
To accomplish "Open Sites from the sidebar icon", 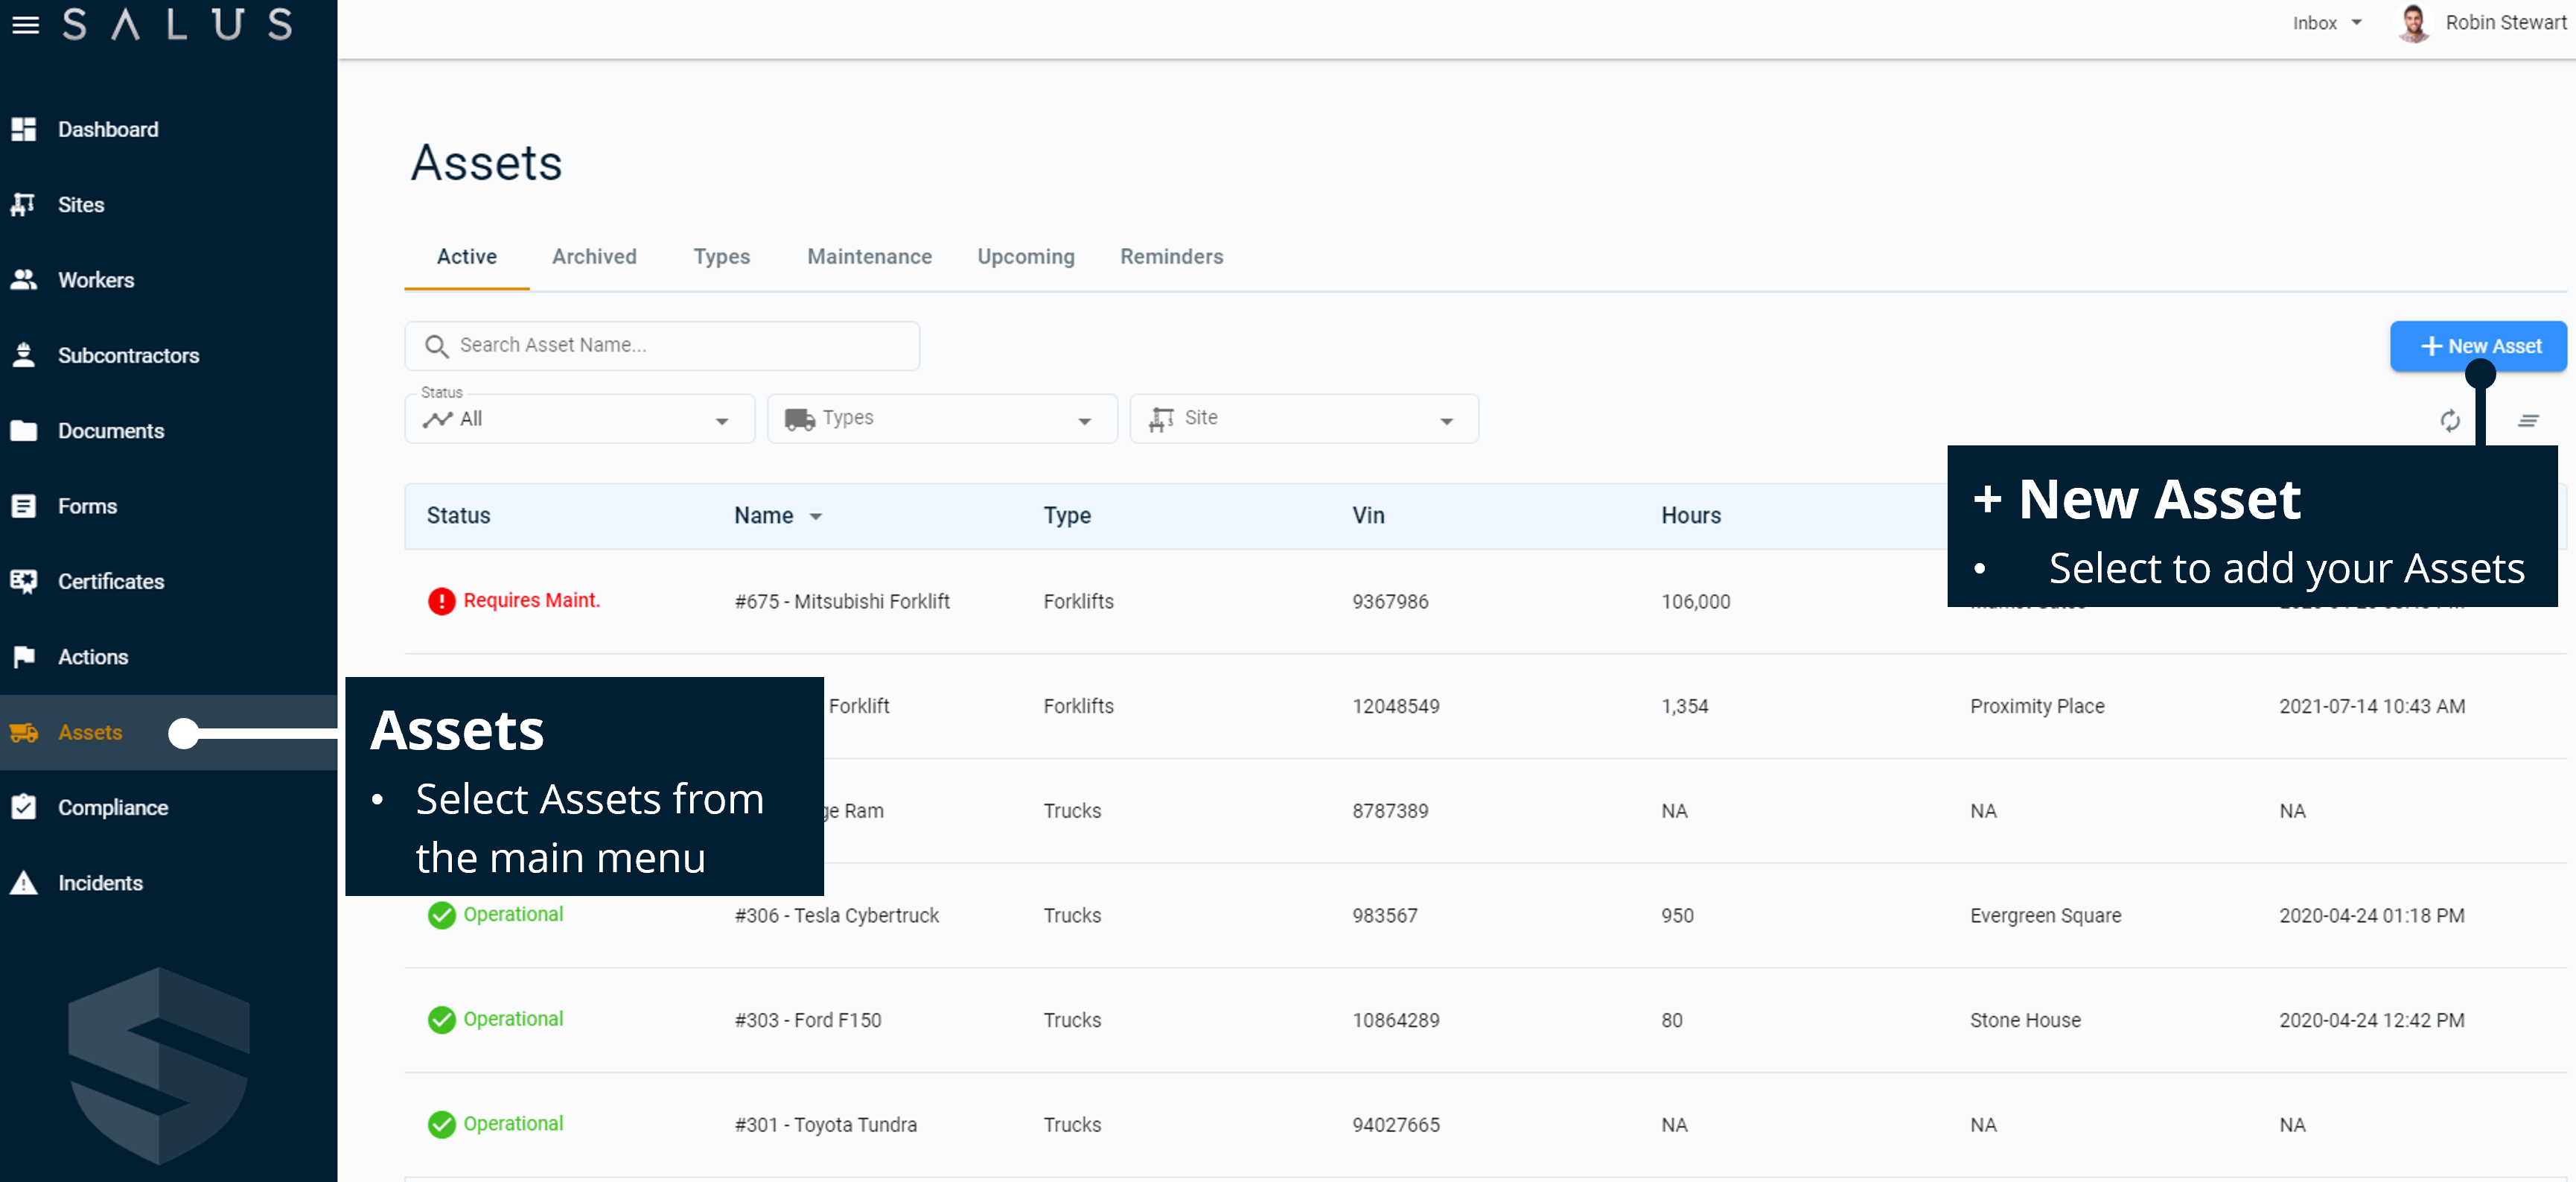I will tap(25, 204).
